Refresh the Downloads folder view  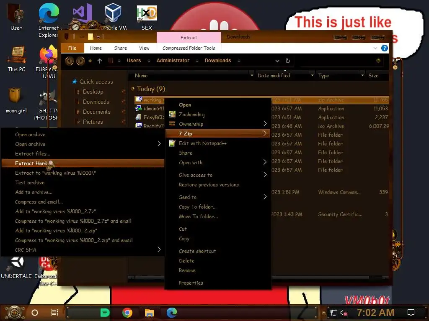pos(287,61)
